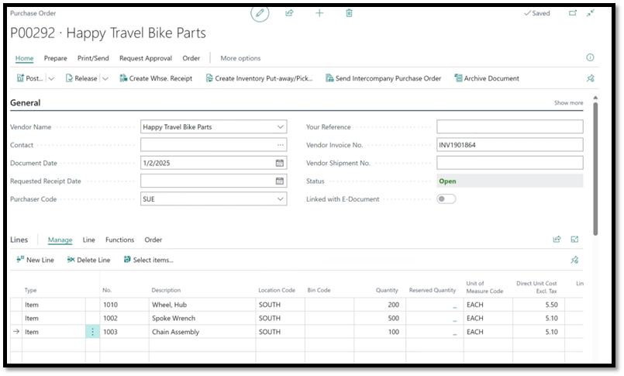This screenshot has width=624, height=376.
Task: Click the delete trash icon
Action: (x=349, y=13)
